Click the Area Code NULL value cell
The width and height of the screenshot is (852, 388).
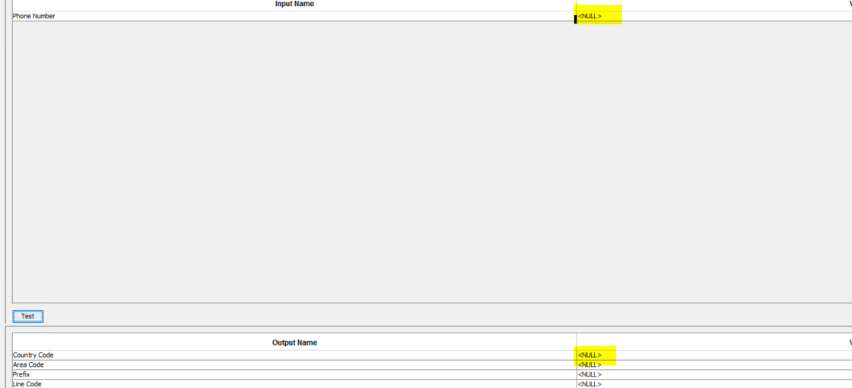(x=714, y=365)
